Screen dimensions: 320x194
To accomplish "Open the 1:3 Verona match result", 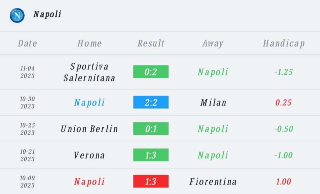I will [x=151, y=155].
